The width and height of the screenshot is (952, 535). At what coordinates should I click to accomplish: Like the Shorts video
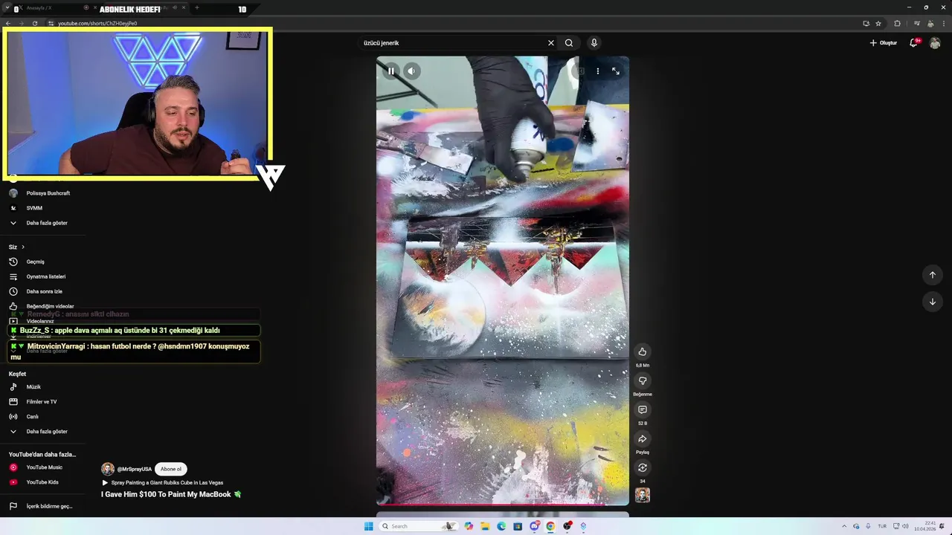643,351
